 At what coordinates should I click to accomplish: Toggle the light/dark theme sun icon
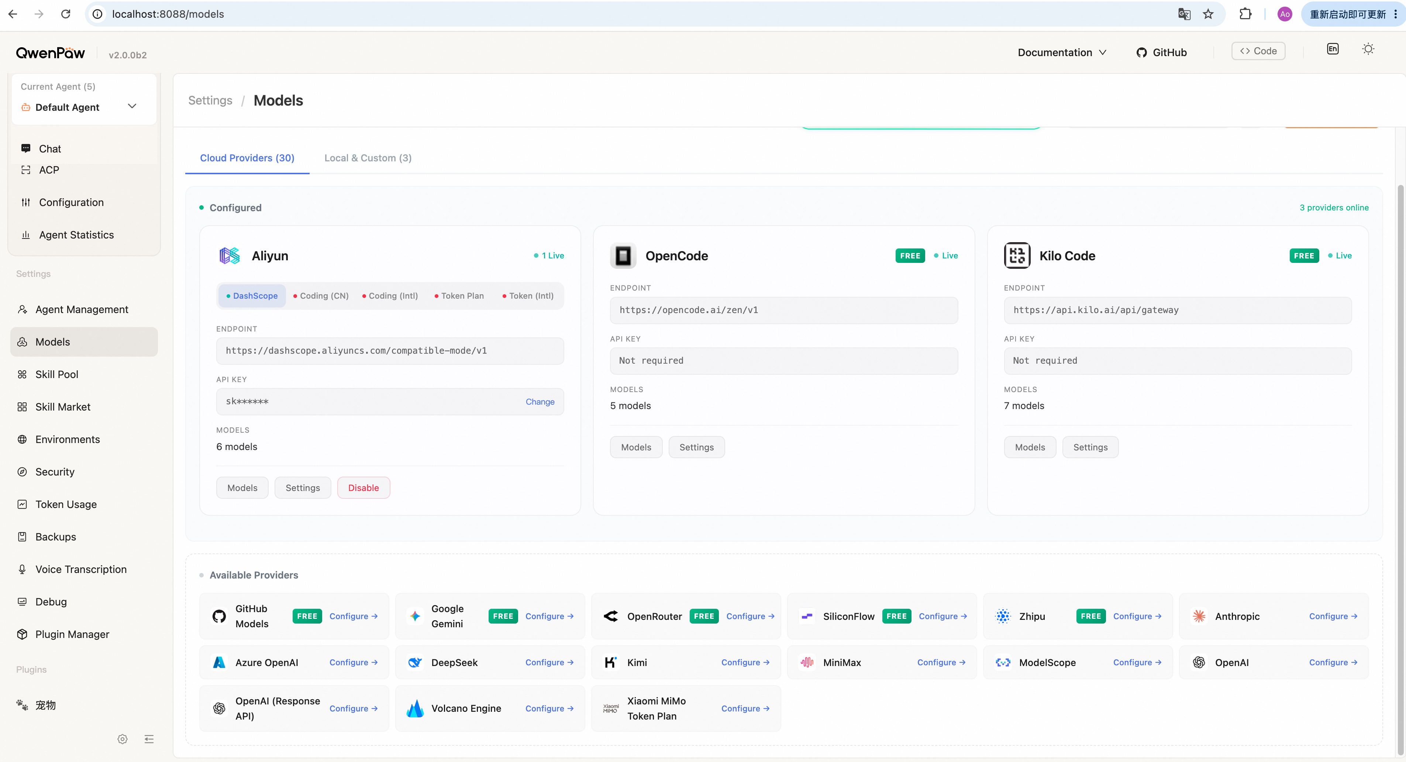[x=1368, y=49]
